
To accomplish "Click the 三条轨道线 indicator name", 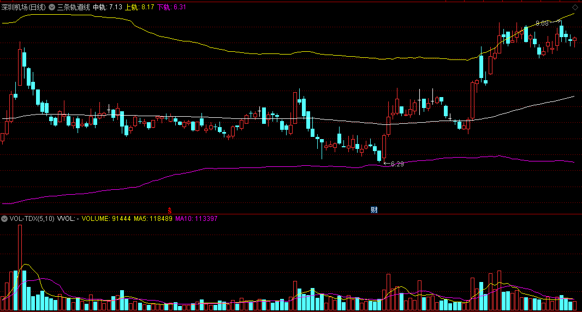I will tap(74, 7).
